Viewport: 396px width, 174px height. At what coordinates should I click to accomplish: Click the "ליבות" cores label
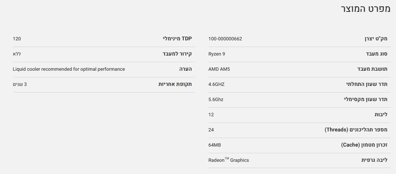click(380, 115)
